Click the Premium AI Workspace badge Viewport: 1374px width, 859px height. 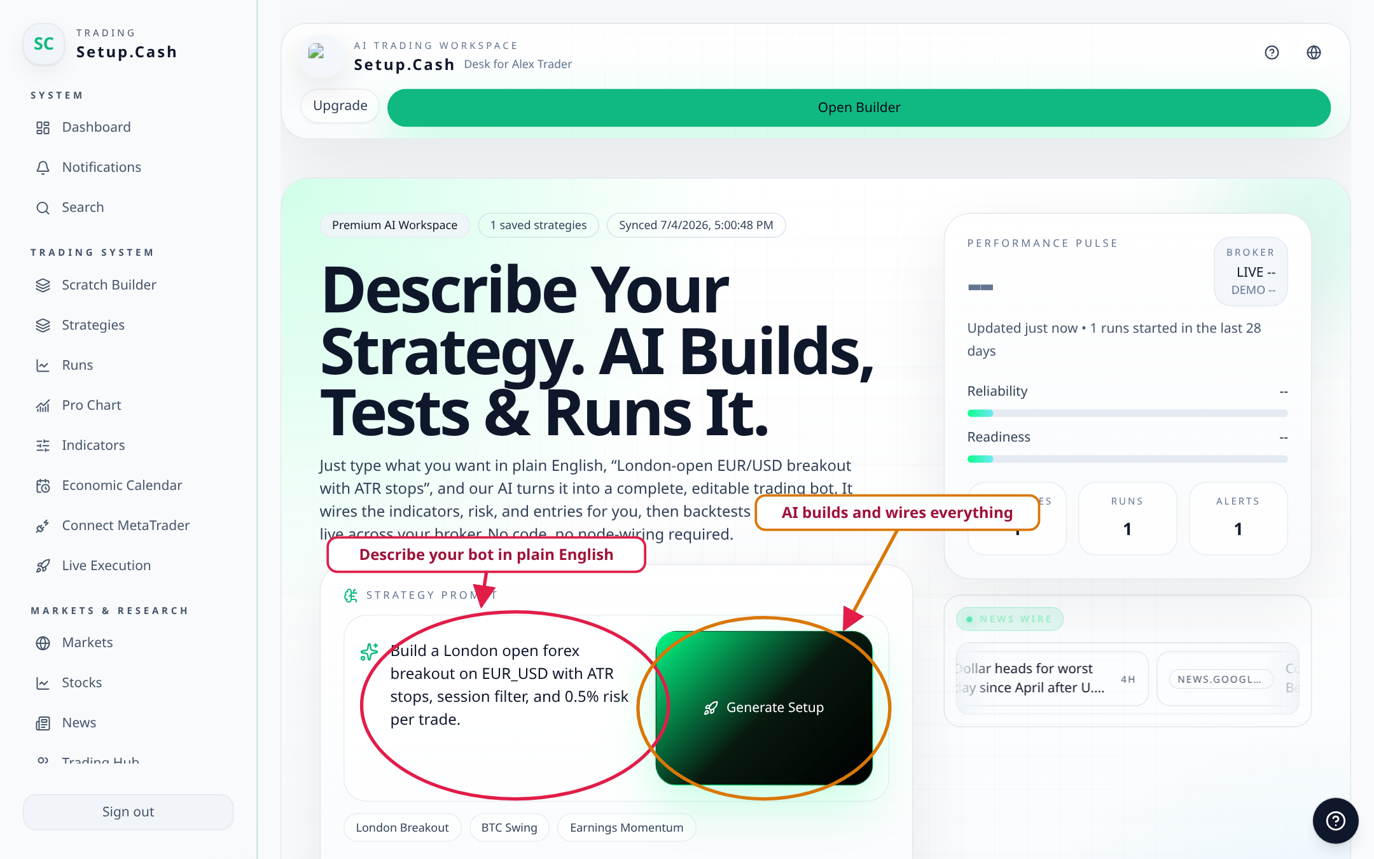(394, 225)
